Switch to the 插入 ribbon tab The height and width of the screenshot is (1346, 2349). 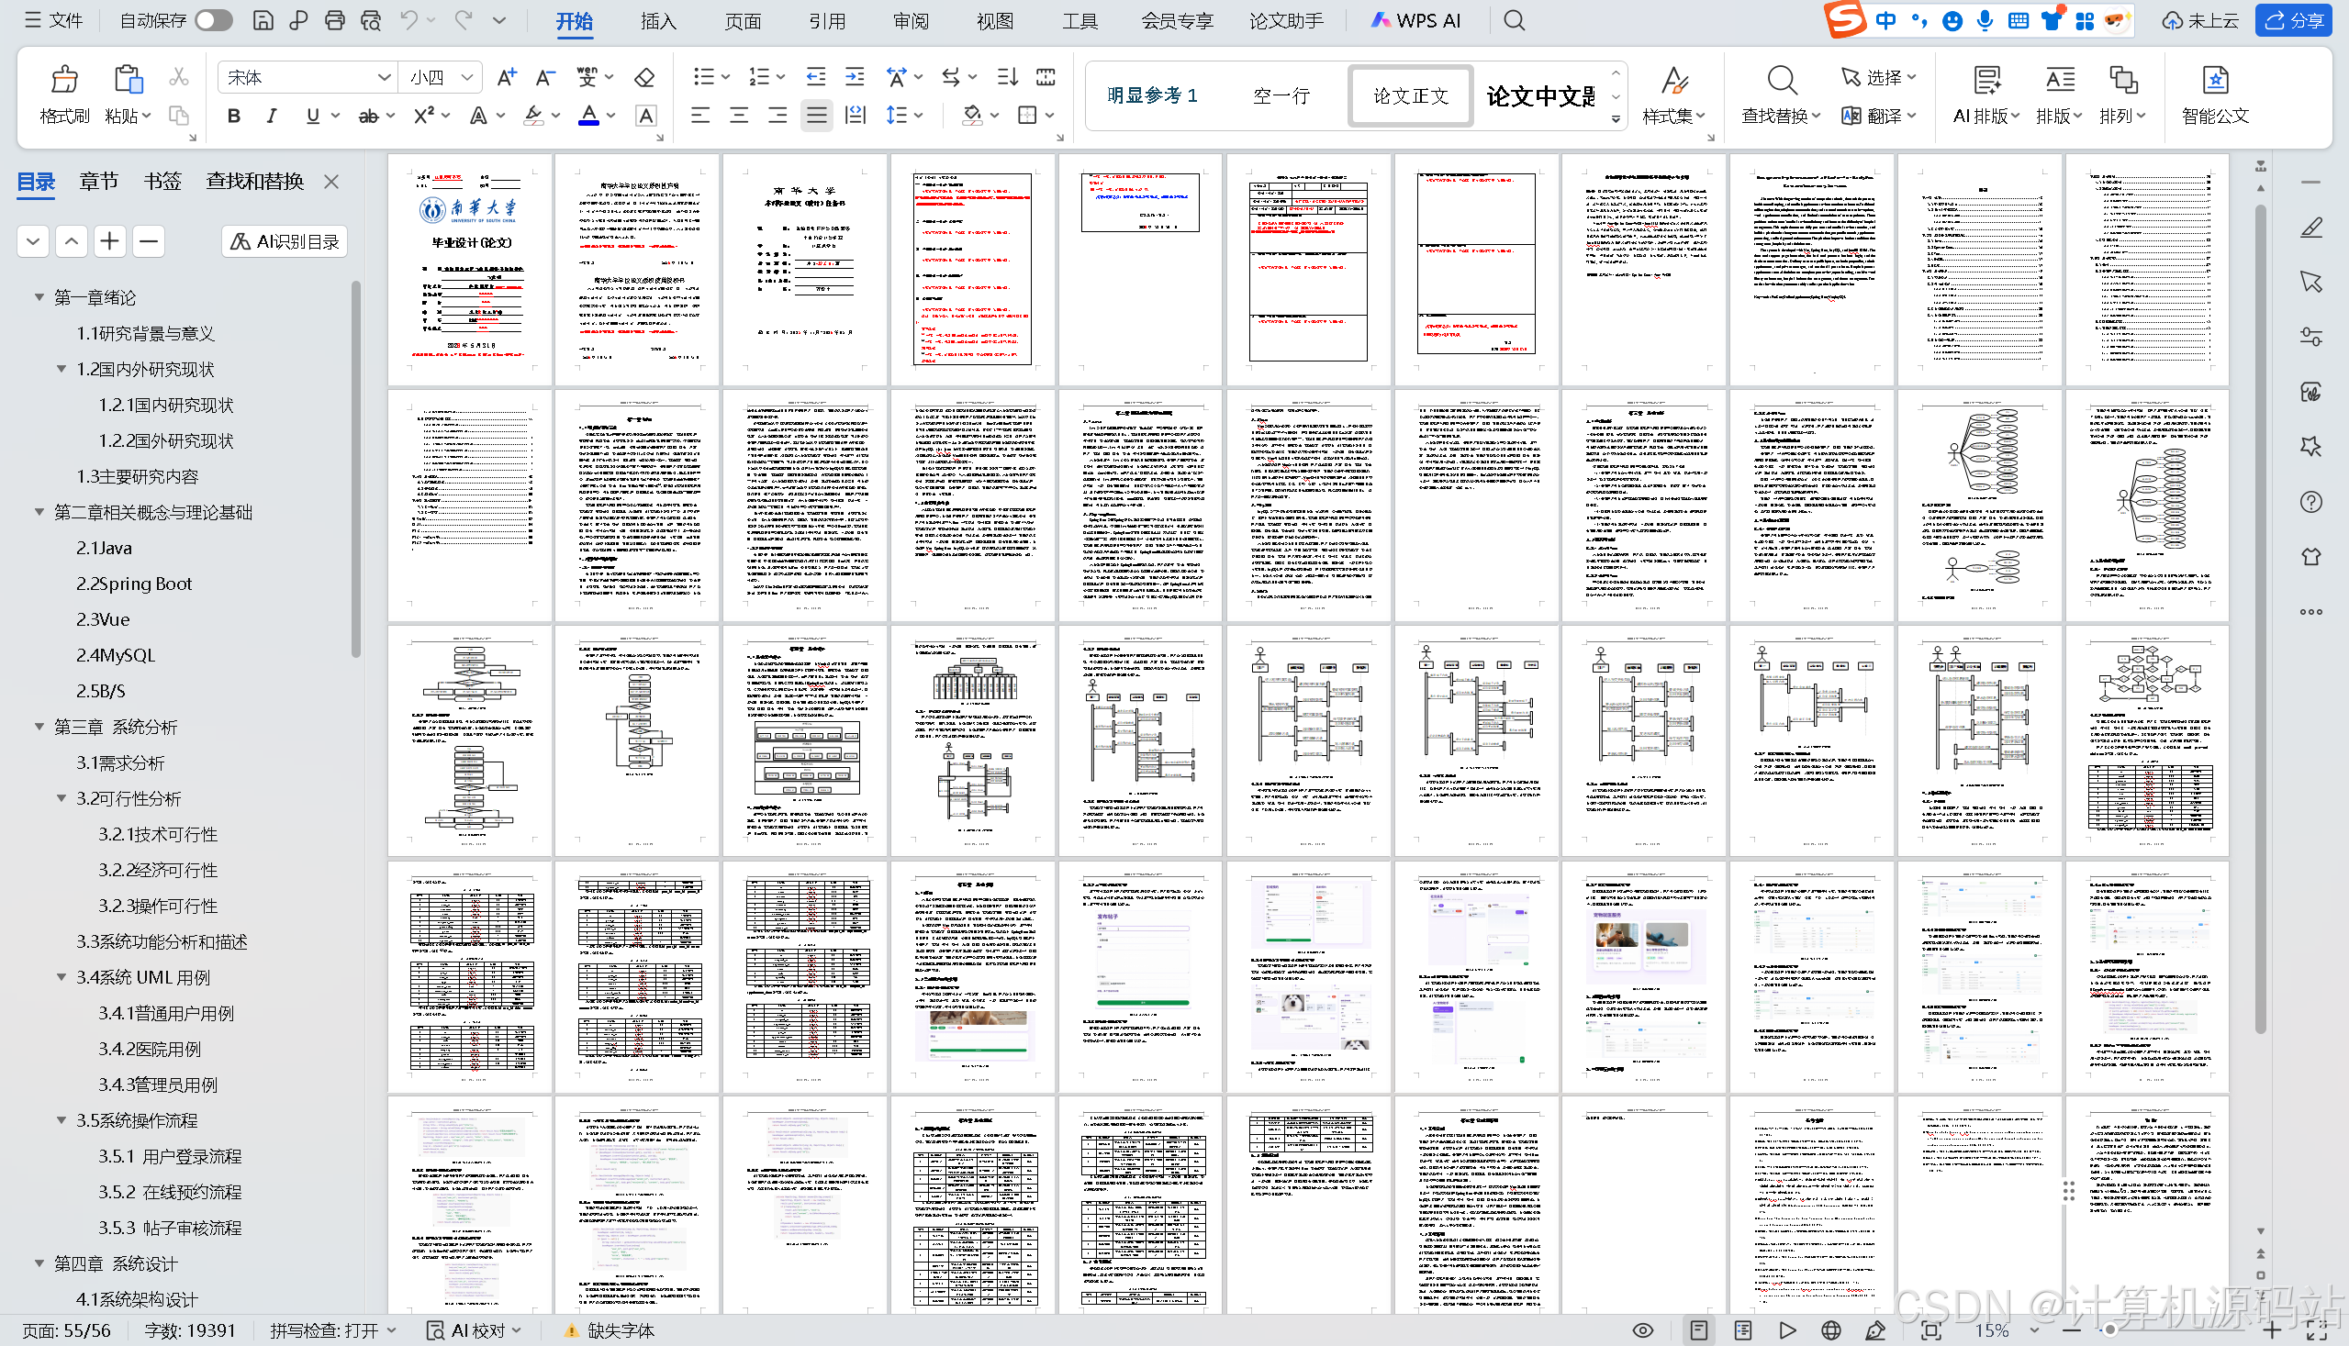(658, 20)
